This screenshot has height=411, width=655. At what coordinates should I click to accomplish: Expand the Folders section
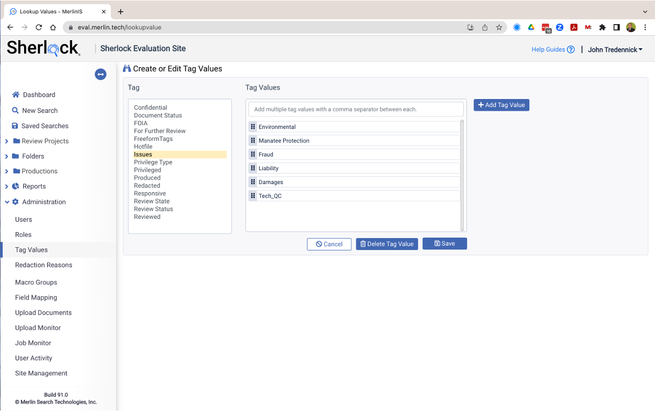point(6,156)
